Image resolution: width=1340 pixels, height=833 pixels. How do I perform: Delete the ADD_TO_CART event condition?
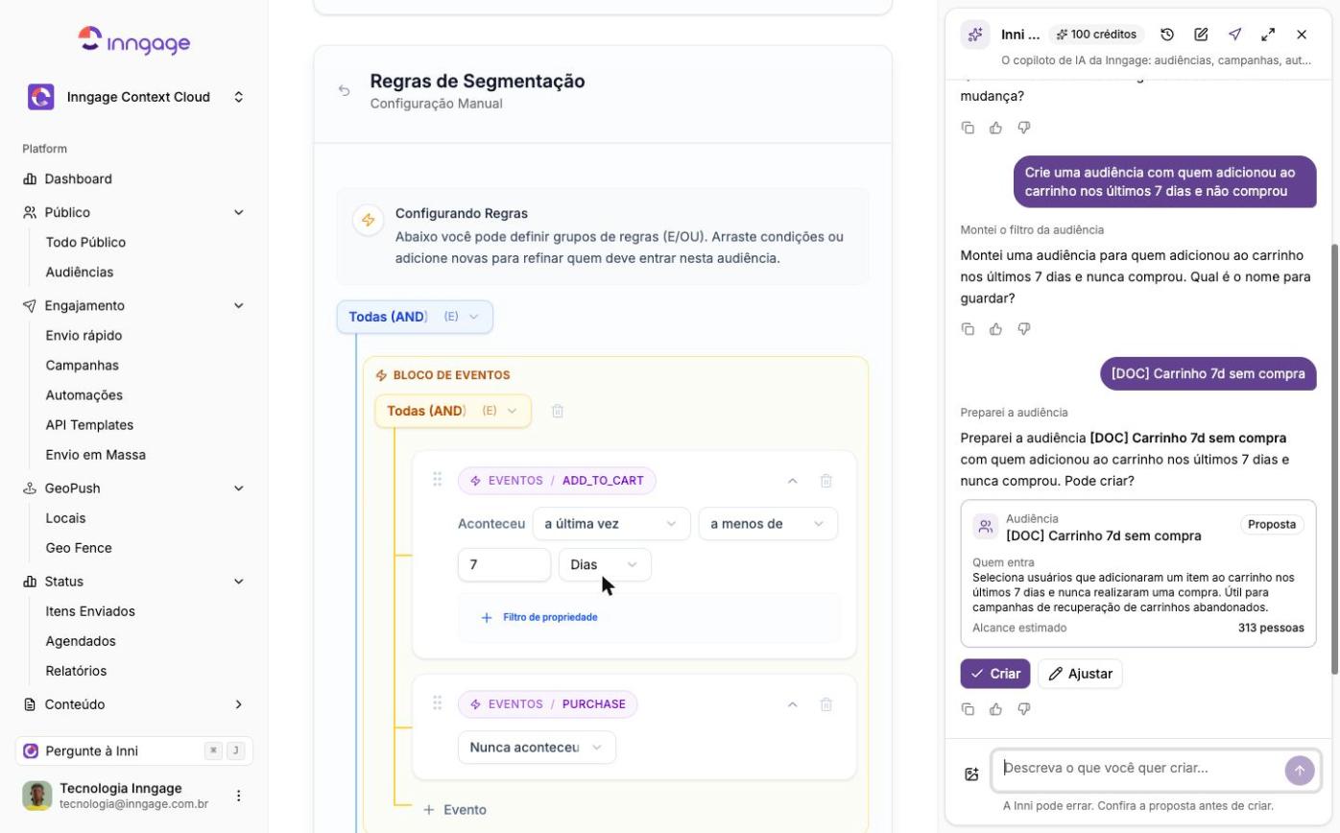coord(826,481)
